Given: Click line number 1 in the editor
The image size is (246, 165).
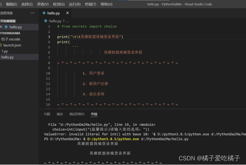Looking at the screenshot, I should (49, 27).
